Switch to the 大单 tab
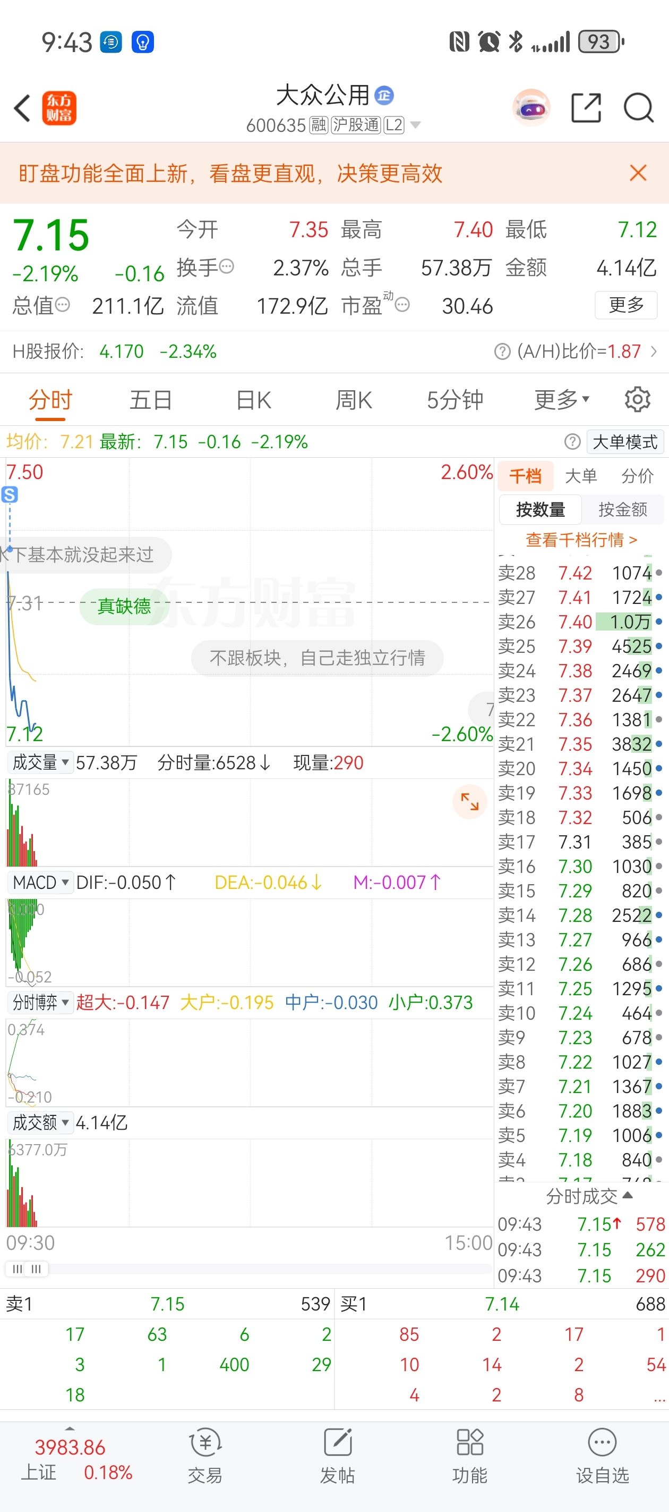669x1512 pixels. (580, 476)
